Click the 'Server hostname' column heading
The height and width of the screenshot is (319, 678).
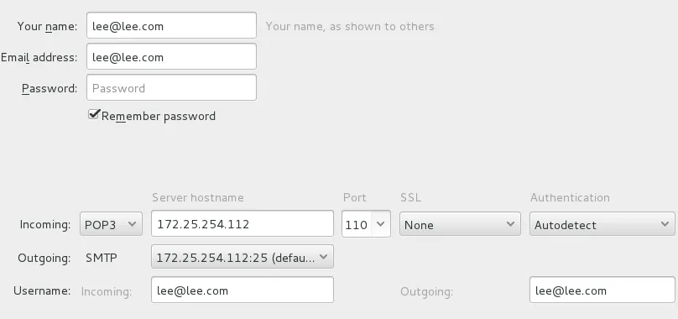pyautogui.click(x=197, y=198)
